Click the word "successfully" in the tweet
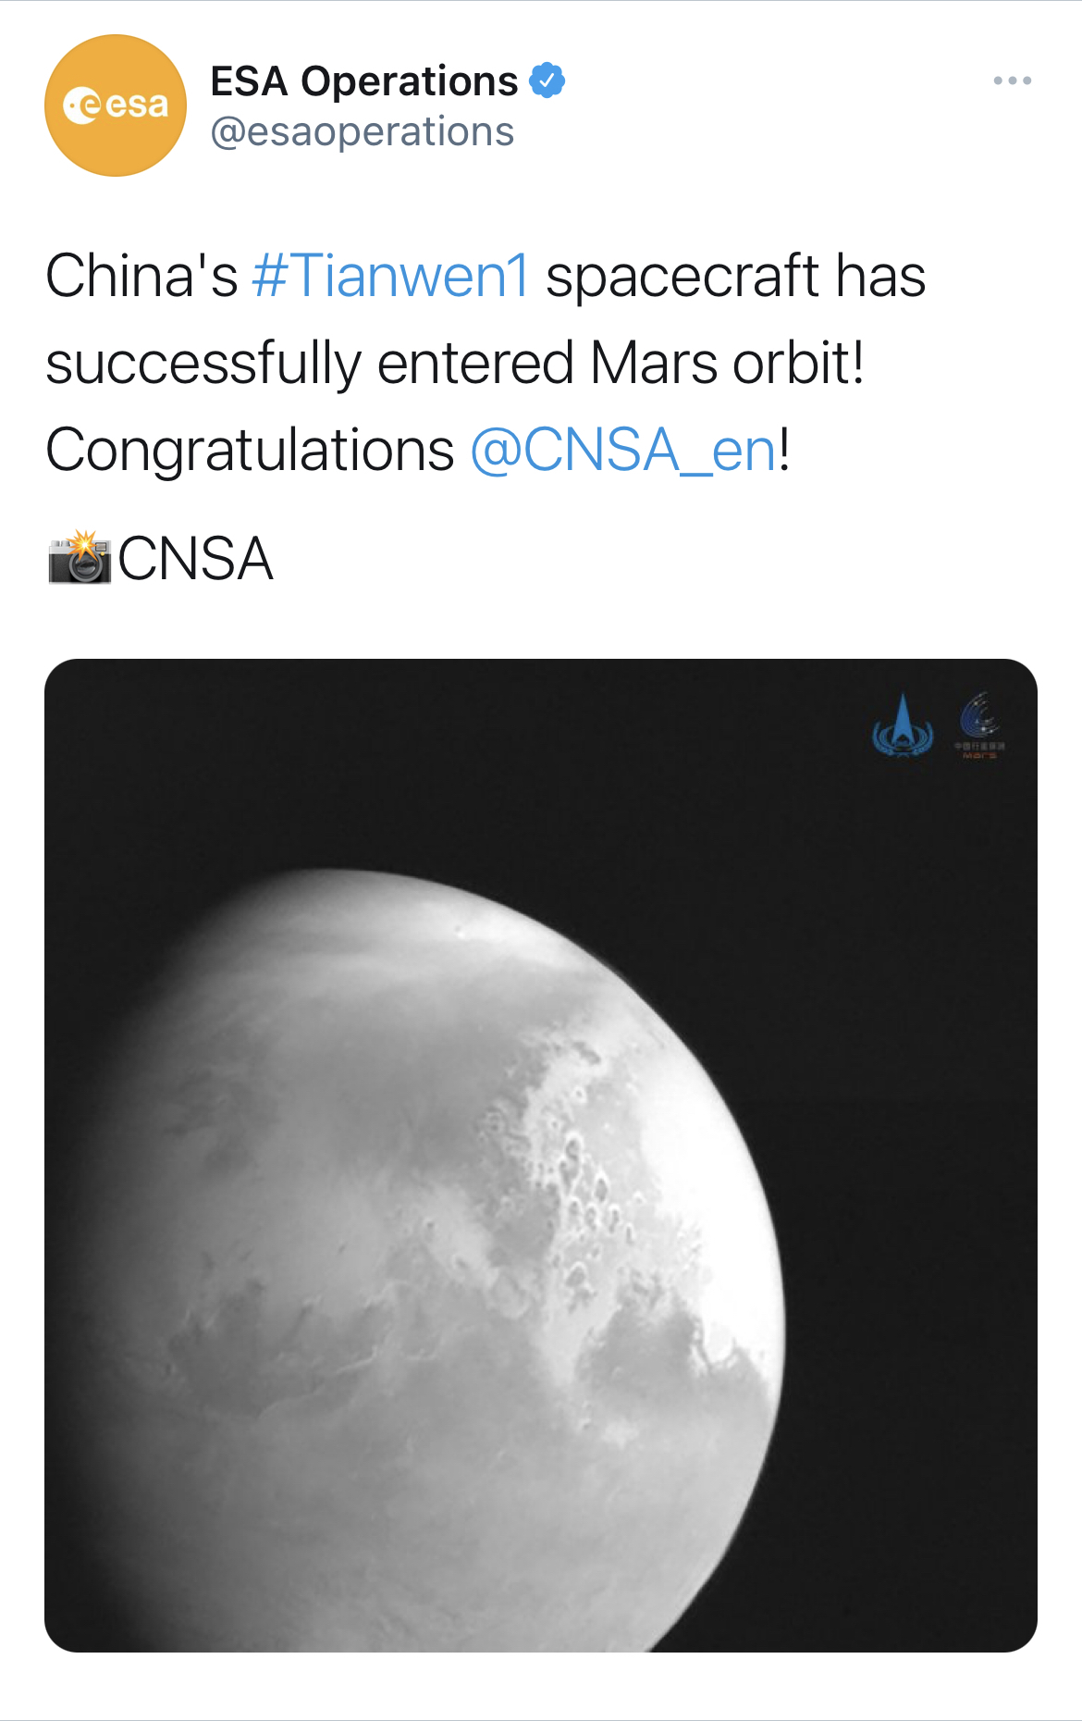This screenshot has width=1082, height=1721. [203, 364]
